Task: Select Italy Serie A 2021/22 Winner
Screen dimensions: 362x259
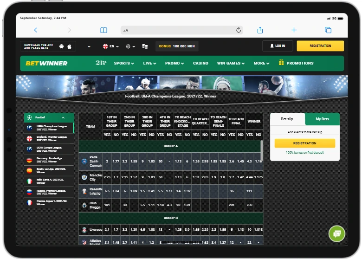Action: [49, 181]
